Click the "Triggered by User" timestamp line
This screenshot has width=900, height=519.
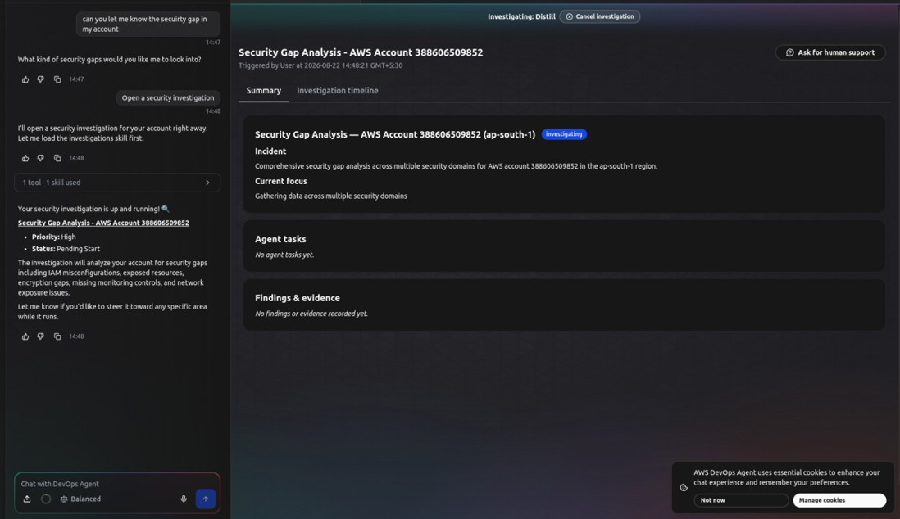click(x=320, y=65)
